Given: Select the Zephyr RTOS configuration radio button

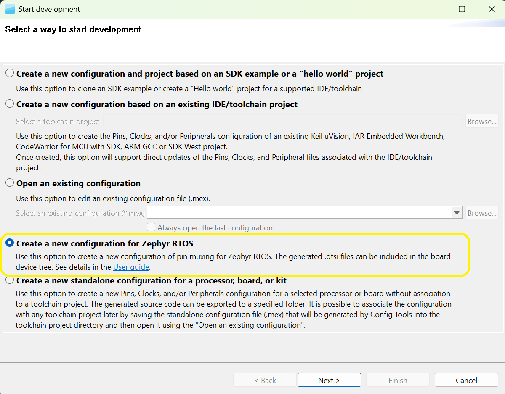Looking at the screenshot, I should point(10,243).
